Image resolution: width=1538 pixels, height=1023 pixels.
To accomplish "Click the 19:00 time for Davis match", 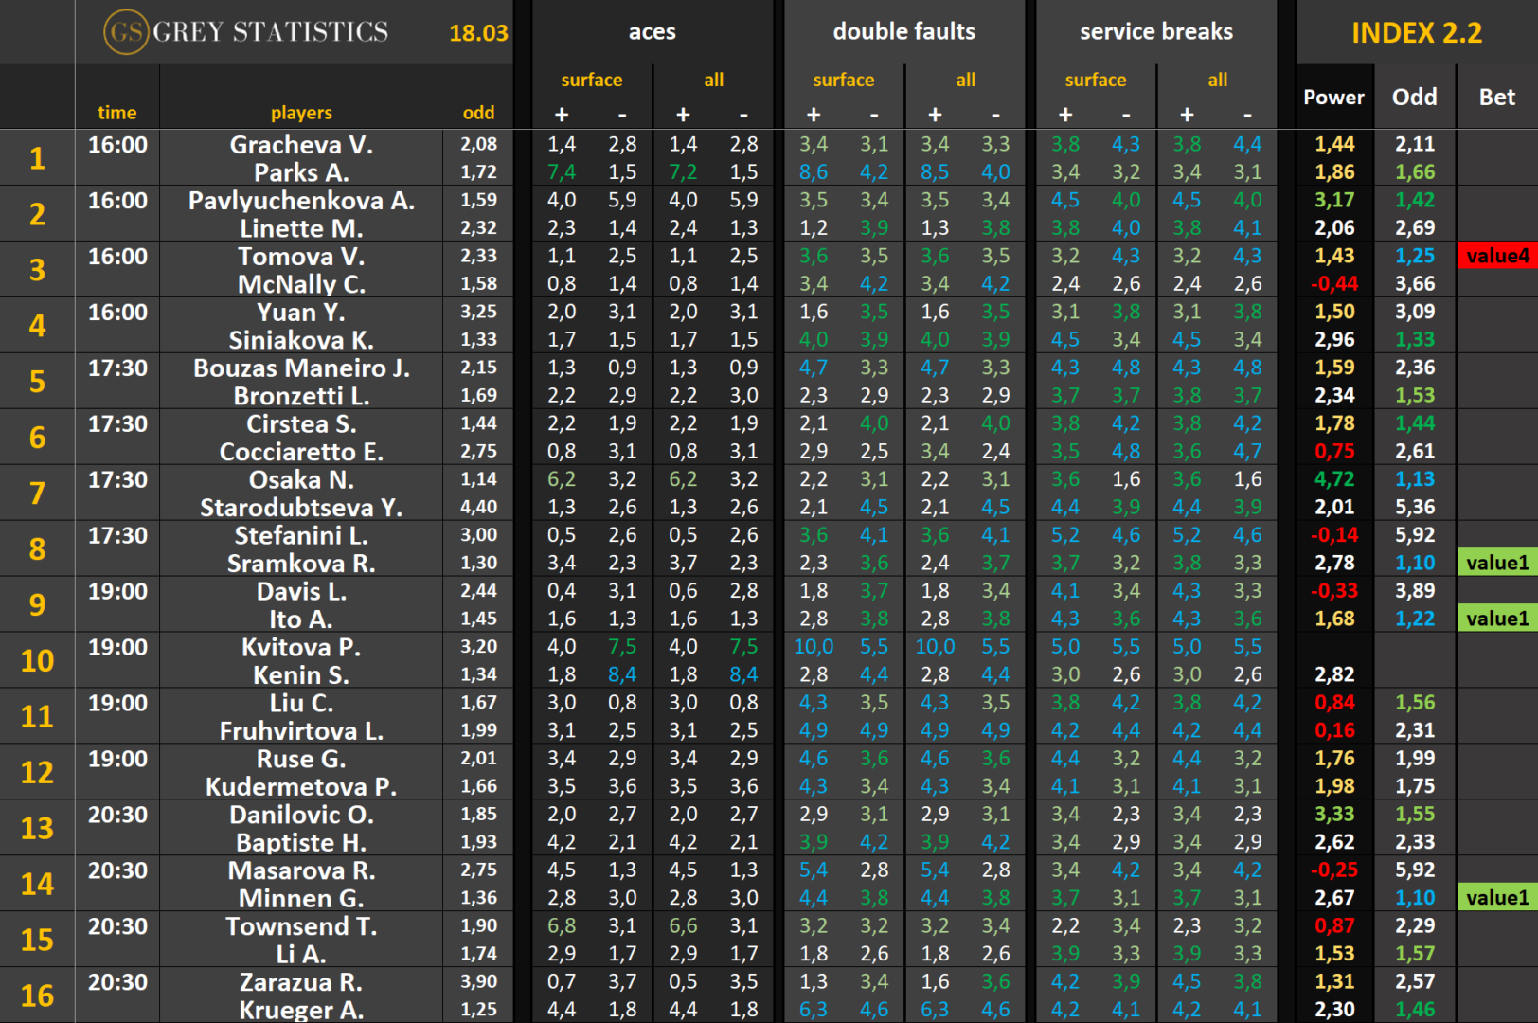I will 117,592.
